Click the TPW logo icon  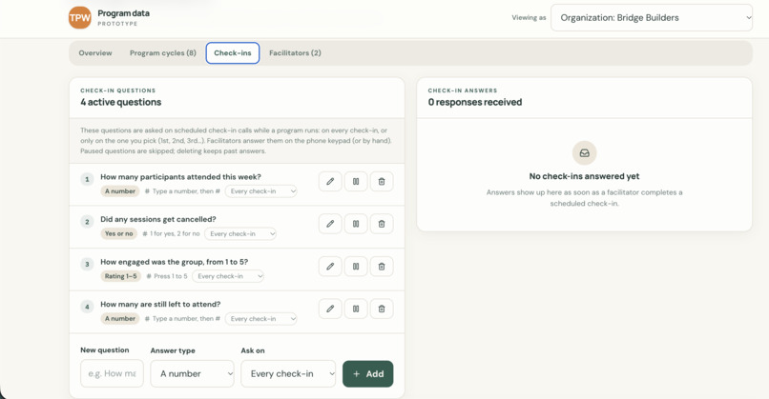coord(80,18)
